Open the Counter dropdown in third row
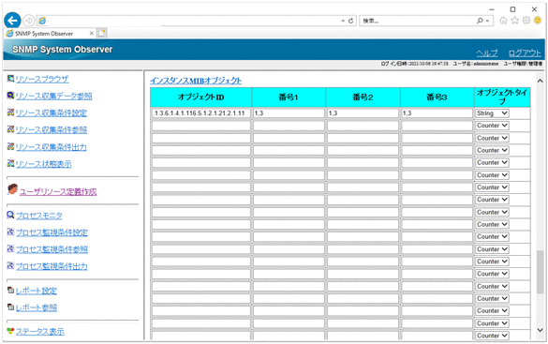The image size is (548, 344). (x=492, y=138)
